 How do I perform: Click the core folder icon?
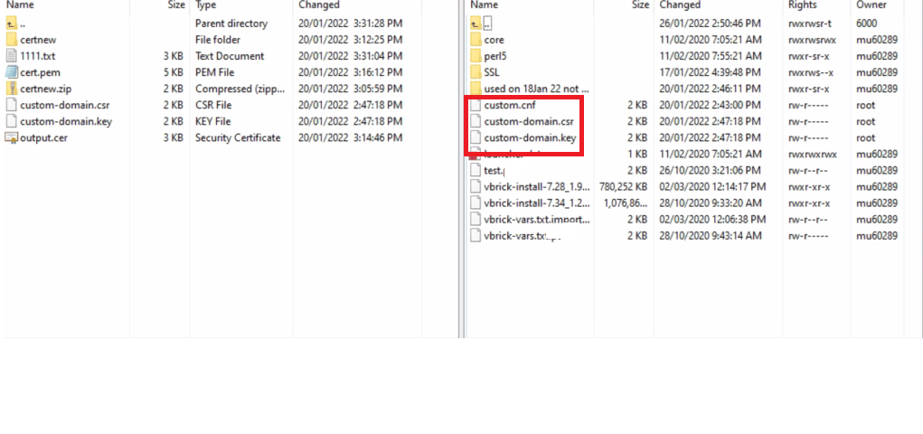(x=476, y=40)
